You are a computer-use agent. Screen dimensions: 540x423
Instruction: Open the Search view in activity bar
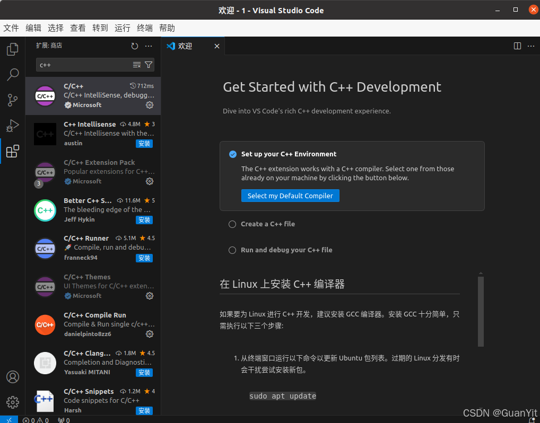[12, 74]
